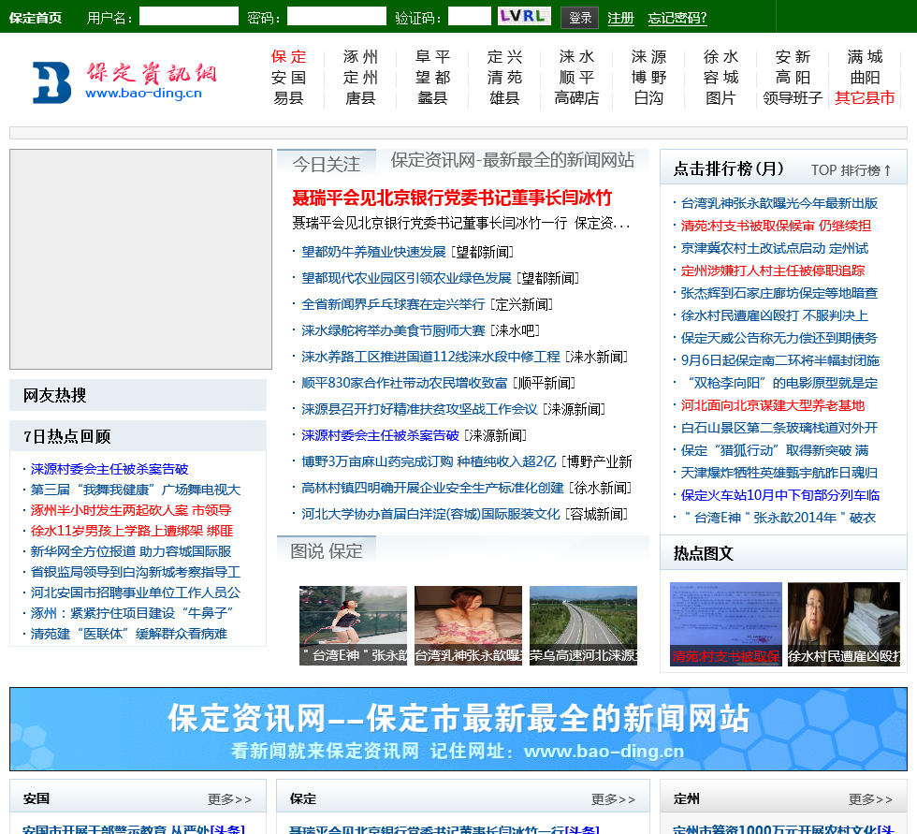Expand 更多>> in the 保定 section
The image size is (917, 834).
click(613, 799)
